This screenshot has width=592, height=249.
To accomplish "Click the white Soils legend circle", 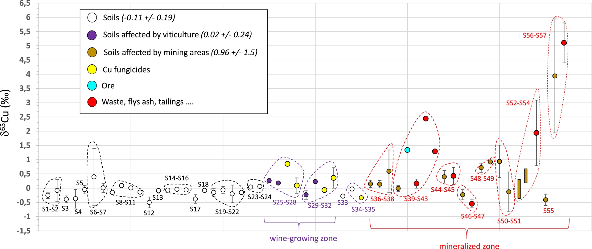I will tap(92, 18).
